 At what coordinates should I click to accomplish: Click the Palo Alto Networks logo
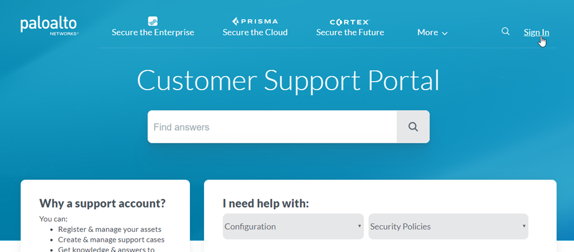click(49, 26)
